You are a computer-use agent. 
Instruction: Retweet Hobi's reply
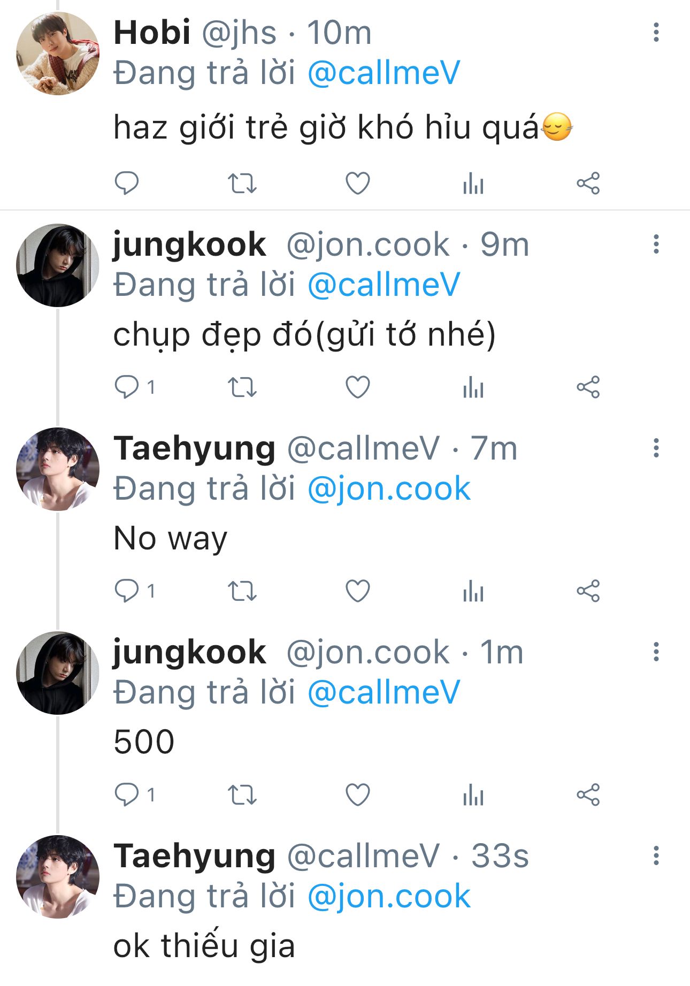[242, 184]
